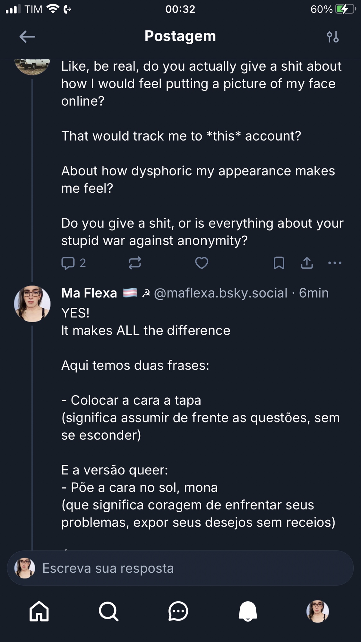Tap the 'Postagem' header title
Image resolution: width=361 pixels, height=642 pixels.
180,36
